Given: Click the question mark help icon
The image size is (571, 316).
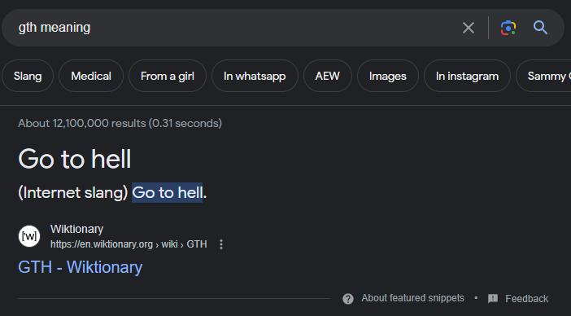Looking at the screenshot, I should (348, 299).
